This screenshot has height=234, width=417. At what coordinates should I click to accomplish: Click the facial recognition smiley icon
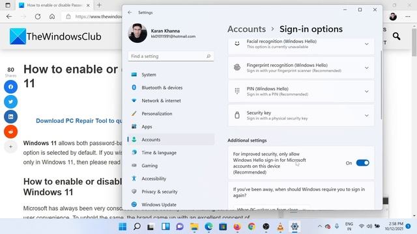(237, 44)
